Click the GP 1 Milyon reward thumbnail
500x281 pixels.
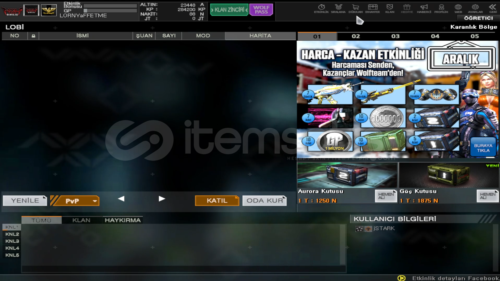click(x=330, y=141)
